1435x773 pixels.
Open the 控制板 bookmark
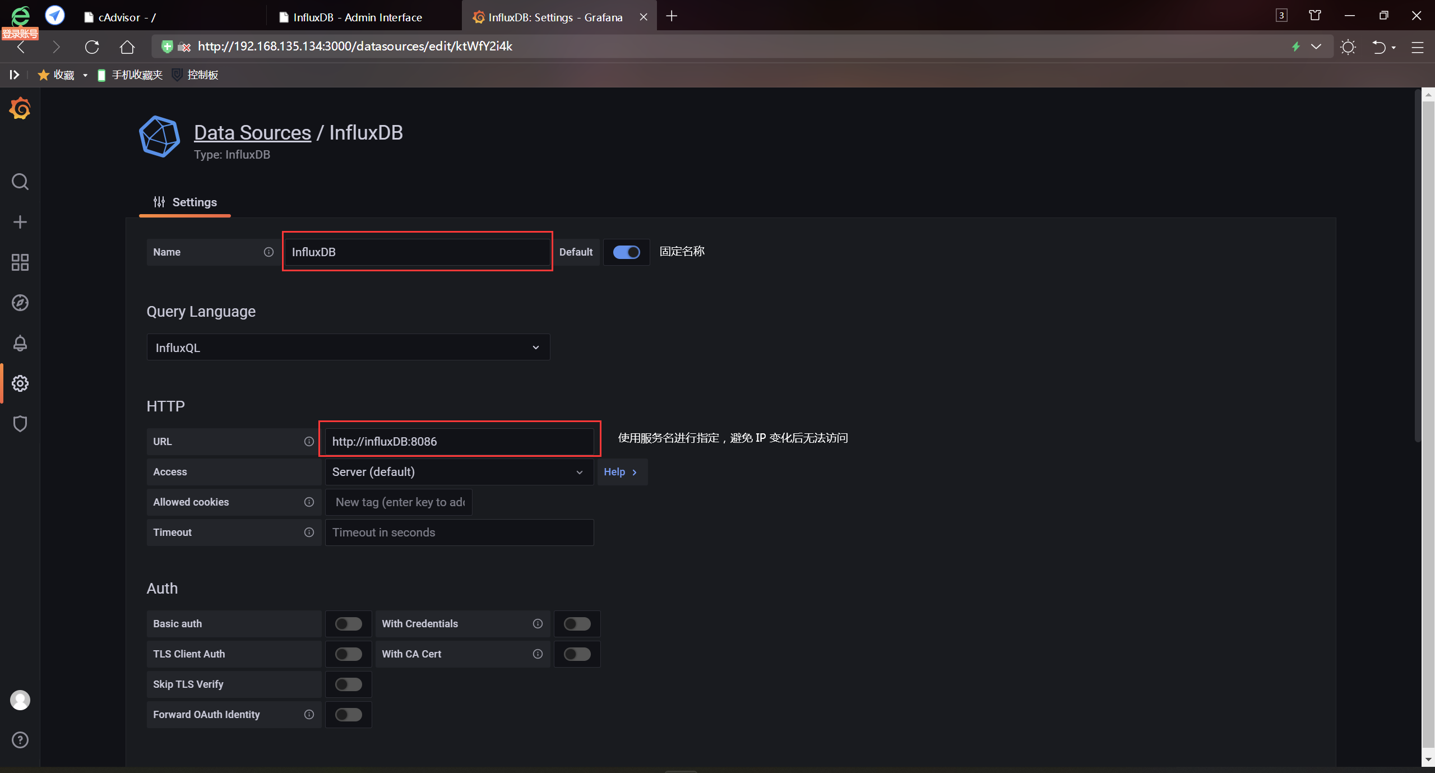point(195,75)
